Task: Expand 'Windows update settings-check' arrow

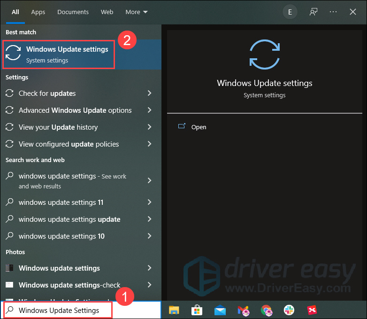Action: [149, 285]
